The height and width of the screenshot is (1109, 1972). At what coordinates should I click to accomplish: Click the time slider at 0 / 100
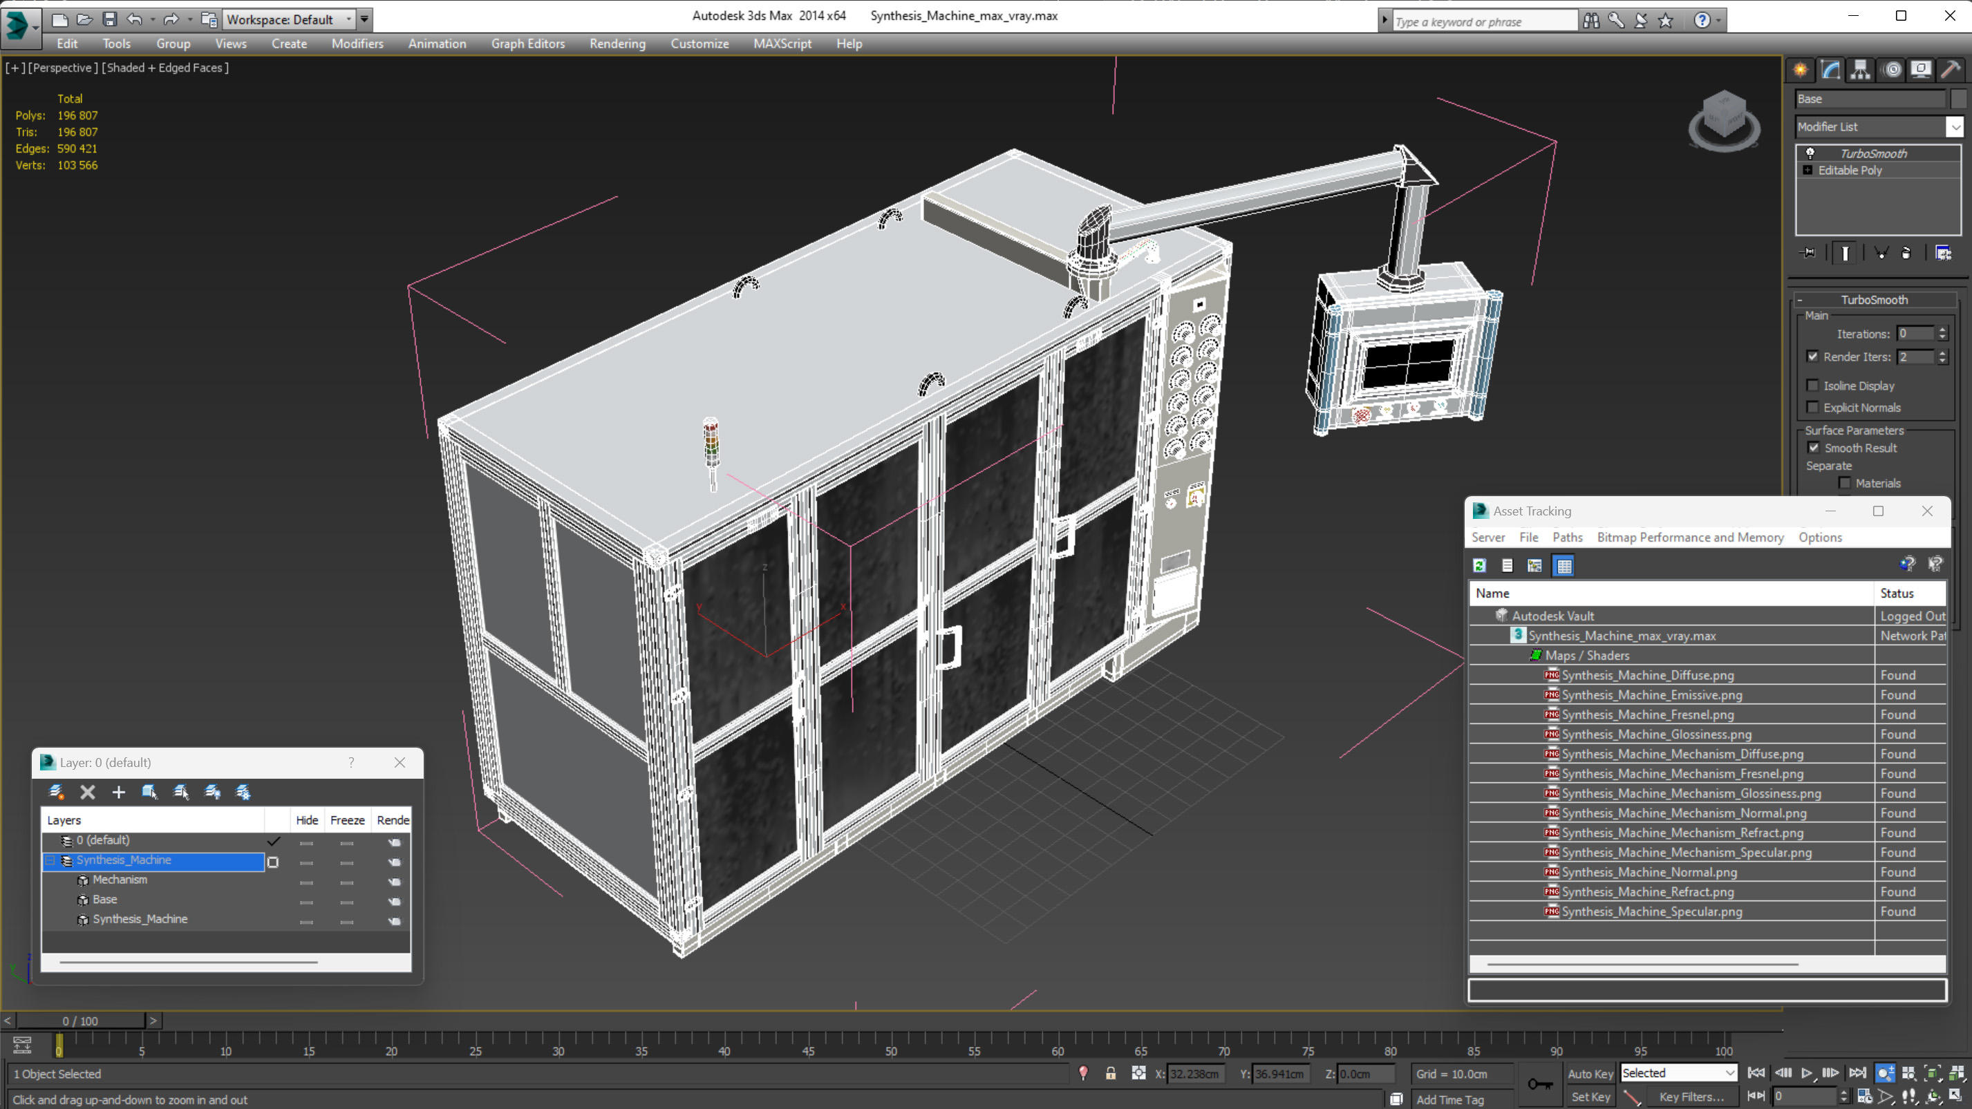click(80, 1021)
